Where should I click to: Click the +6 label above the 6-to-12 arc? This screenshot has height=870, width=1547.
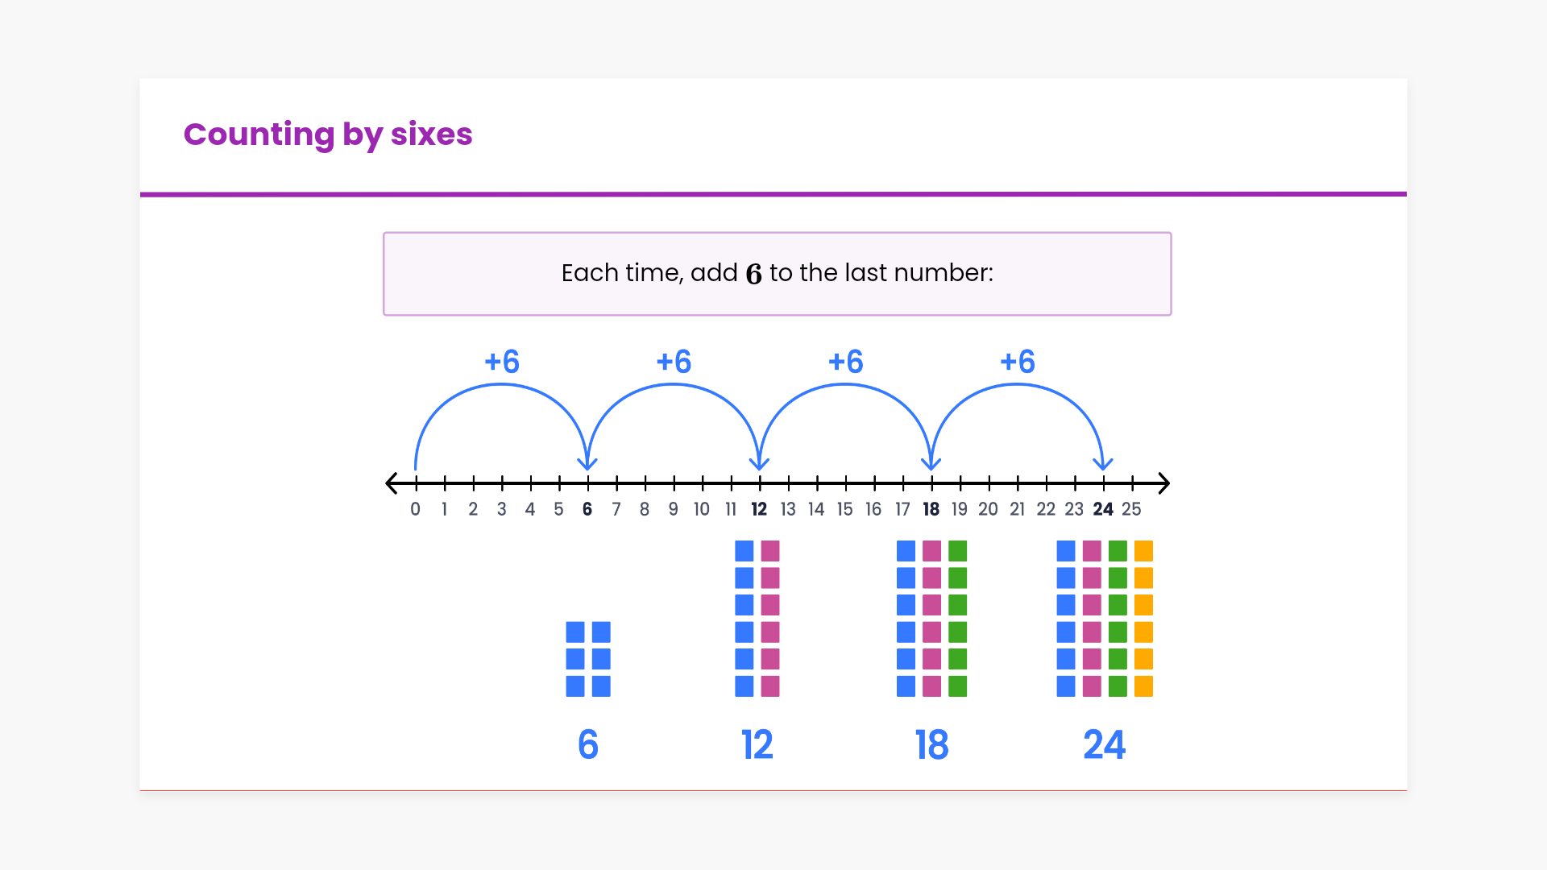(674, 362)
